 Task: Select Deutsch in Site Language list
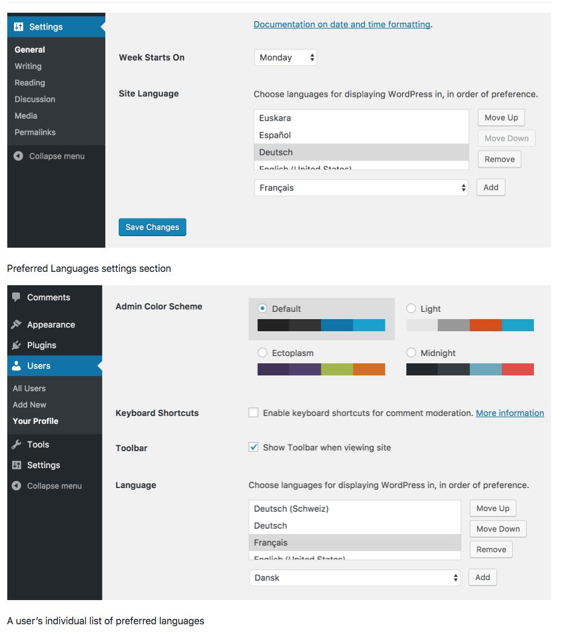point(361,153)
